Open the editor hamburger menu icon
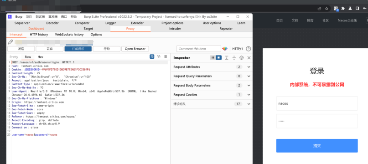The image size is (368, 164). [x=166, y=56]
